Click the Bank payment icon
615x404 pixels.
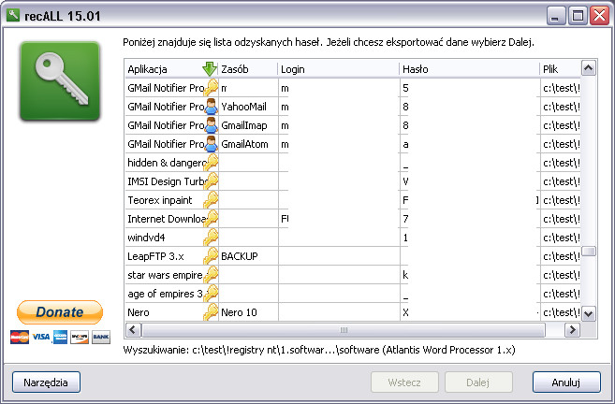(x=101, y=337)
